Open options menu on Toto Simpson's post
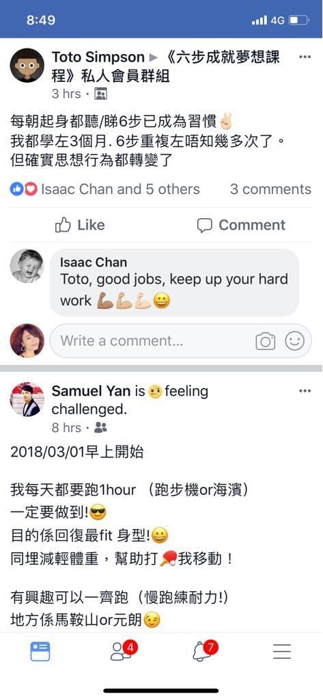Image resolution: width=323 pixels, height=700 pixels. pyautogui.click(x=305, y=57)
